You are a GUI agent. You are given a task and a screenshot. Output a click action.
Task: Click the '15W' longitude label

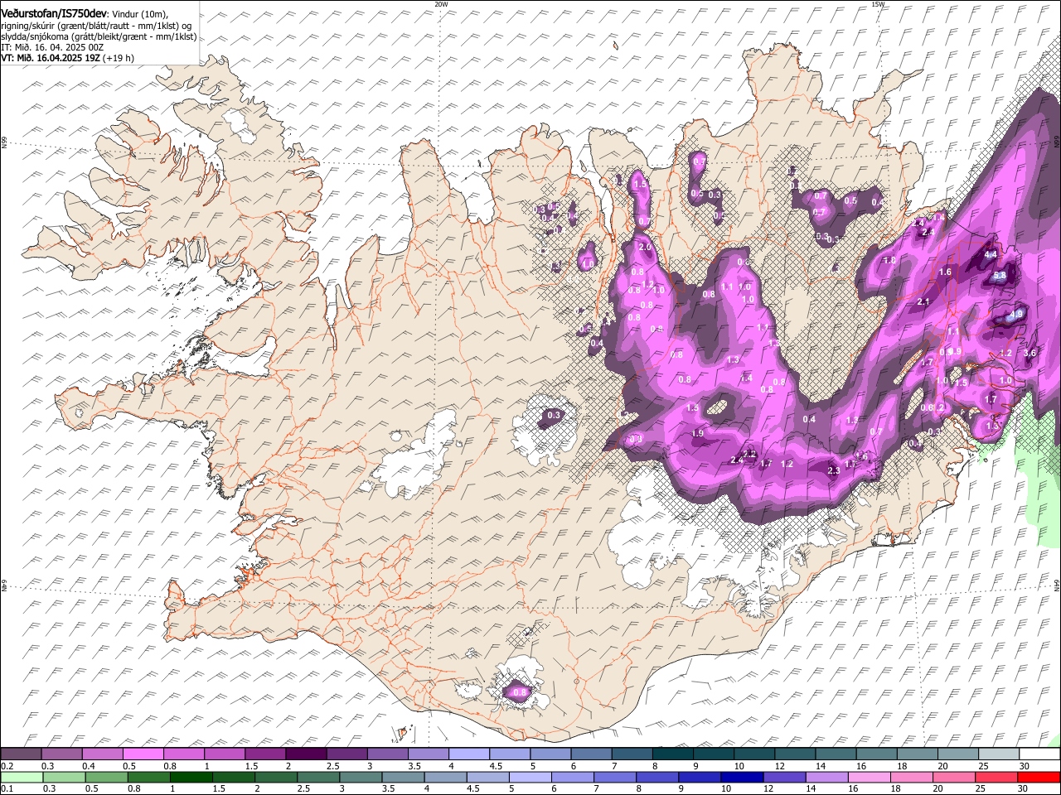(x=878, y=4)
